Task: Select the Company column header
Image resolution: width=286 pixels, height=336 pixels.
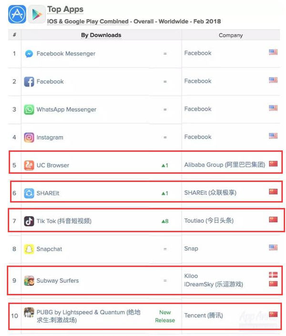Action: [231, 35]
